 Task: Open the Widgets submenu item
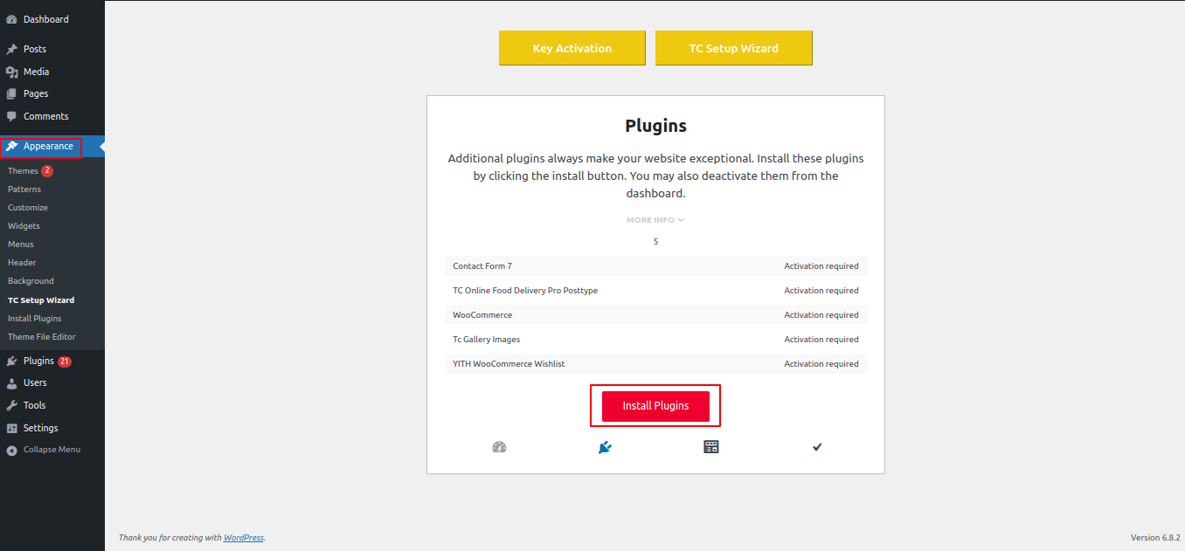coord(24,226)
